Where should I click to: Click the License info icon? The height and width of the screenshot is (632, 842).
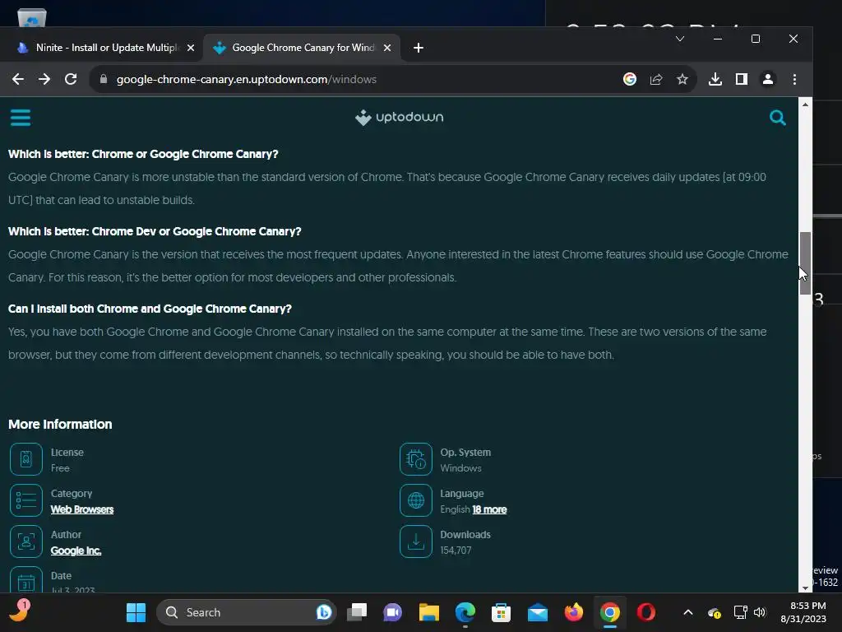pyautogui.click(x=25, y=459)
